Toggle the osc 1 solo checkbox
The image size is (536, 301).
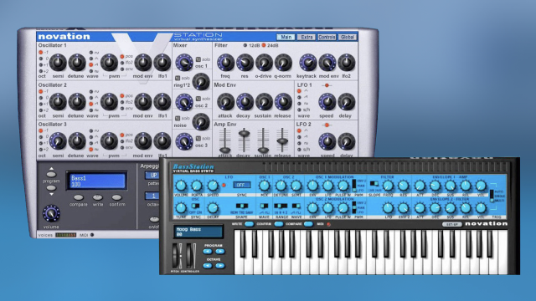(x=198, y=59)
